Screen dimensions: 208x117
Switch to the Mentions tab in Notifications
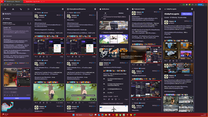[121, 13]
